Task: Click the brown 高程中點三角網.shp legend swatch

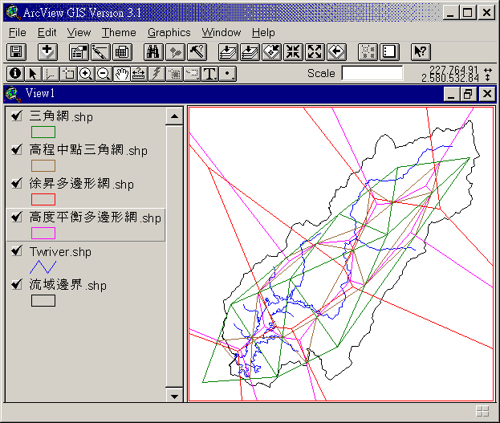Action: pos(43,166)
